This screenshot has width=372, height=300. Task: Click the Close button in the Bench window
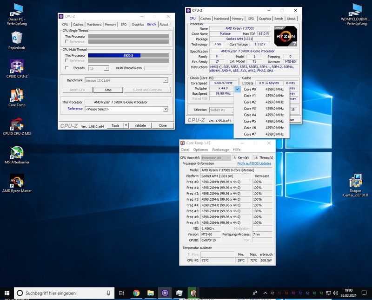(163, 125)
